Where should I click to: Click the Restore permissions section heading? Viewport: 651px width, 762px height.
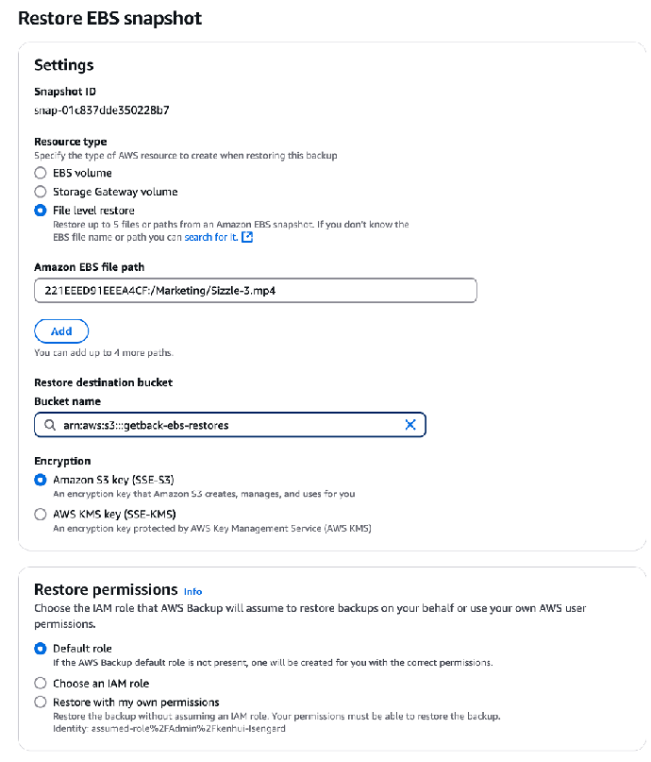coord(106,589)
